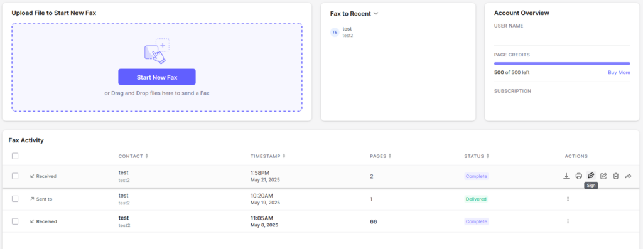Print the May 21 received fax

(x=578, y=176)
